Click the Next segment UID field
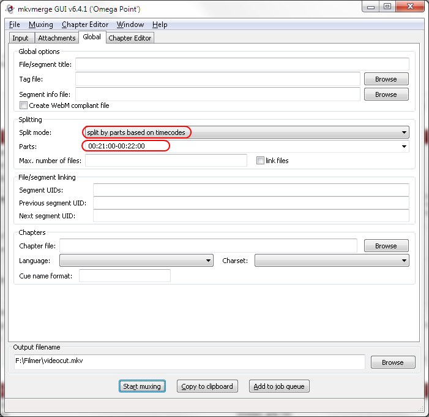The height and width of the screenshot is (417, 429). coord(251,216)
